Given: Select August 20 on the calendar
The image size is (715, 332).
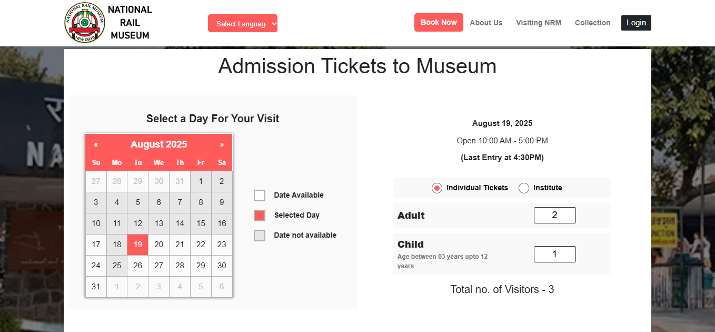Looking at the screenshot, I should pos(159,245).
